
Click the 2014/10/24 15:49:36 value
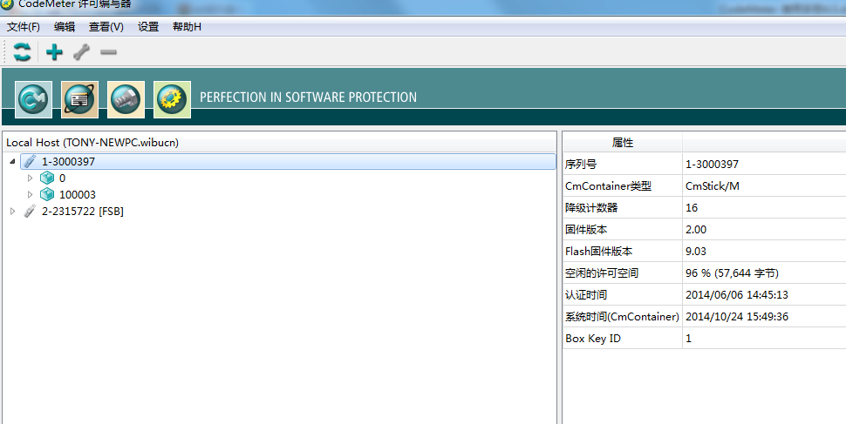point(737,316)
